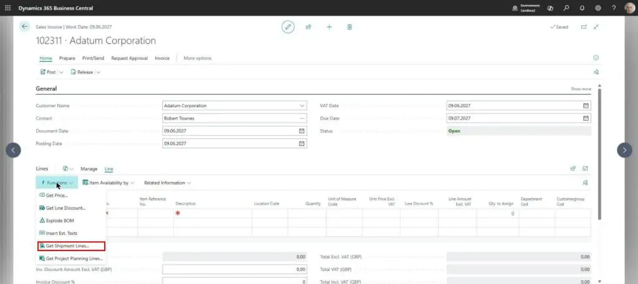Open Lines Copilot dropdown
This screenshot has height=284, width=638.
[68, 168]
